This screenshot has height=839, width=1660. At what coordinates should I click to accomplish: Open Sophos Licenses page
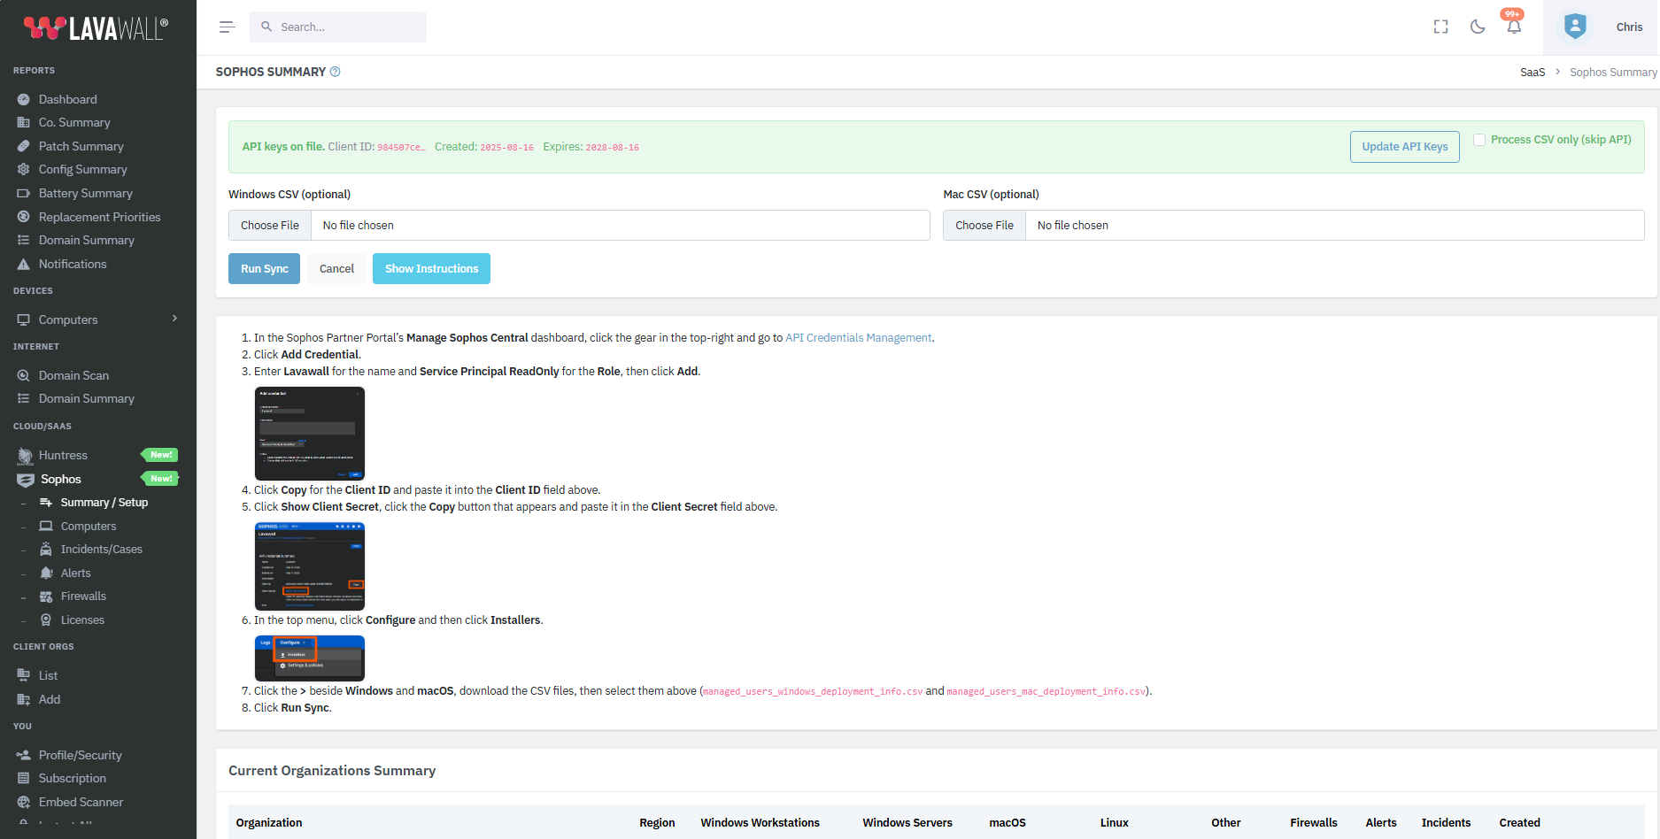[81, 620]
